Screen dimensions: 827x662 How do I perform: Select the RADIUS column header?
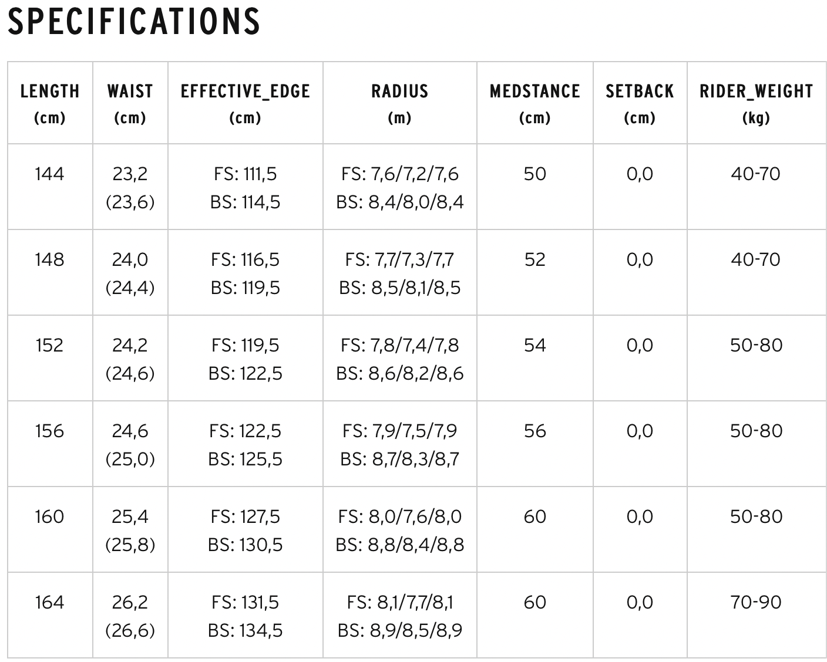point(400,103)
